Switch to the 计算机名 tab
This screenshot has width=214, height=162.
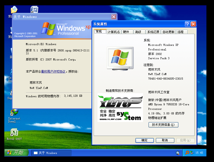click(114, 32)
